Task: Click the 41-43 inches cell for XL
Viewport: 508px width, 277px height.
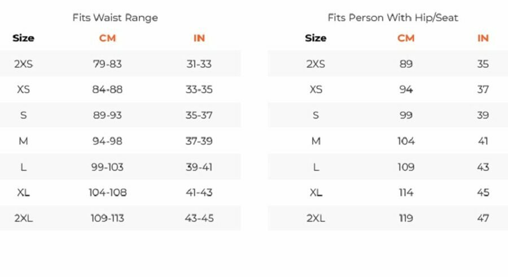Action: tap(199, 193)
